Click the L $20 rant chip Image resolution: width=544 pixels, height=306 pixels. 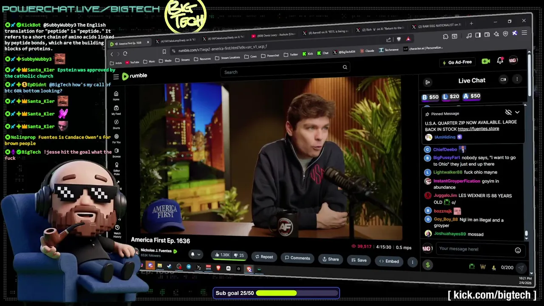451,97
